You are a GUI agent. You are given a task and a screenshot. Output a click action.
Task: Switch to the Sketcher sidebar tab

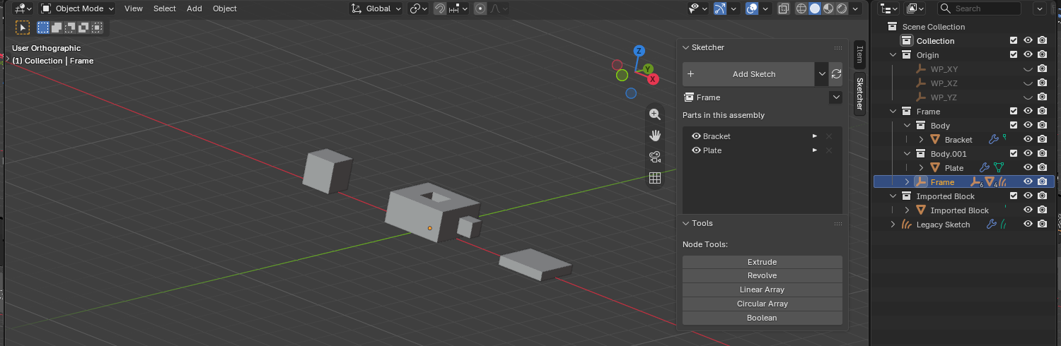(x=859, y=95)
